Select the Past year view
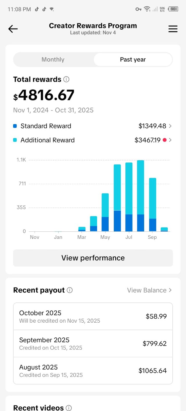 pos(133,60)
